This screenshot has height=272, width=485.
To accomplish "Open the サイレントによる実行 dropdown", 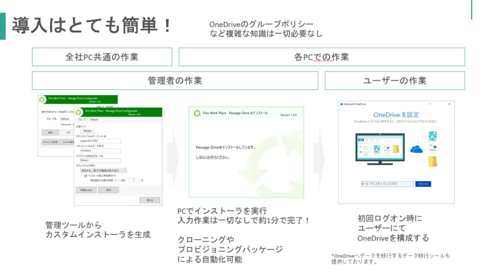I will coord(103,170).
